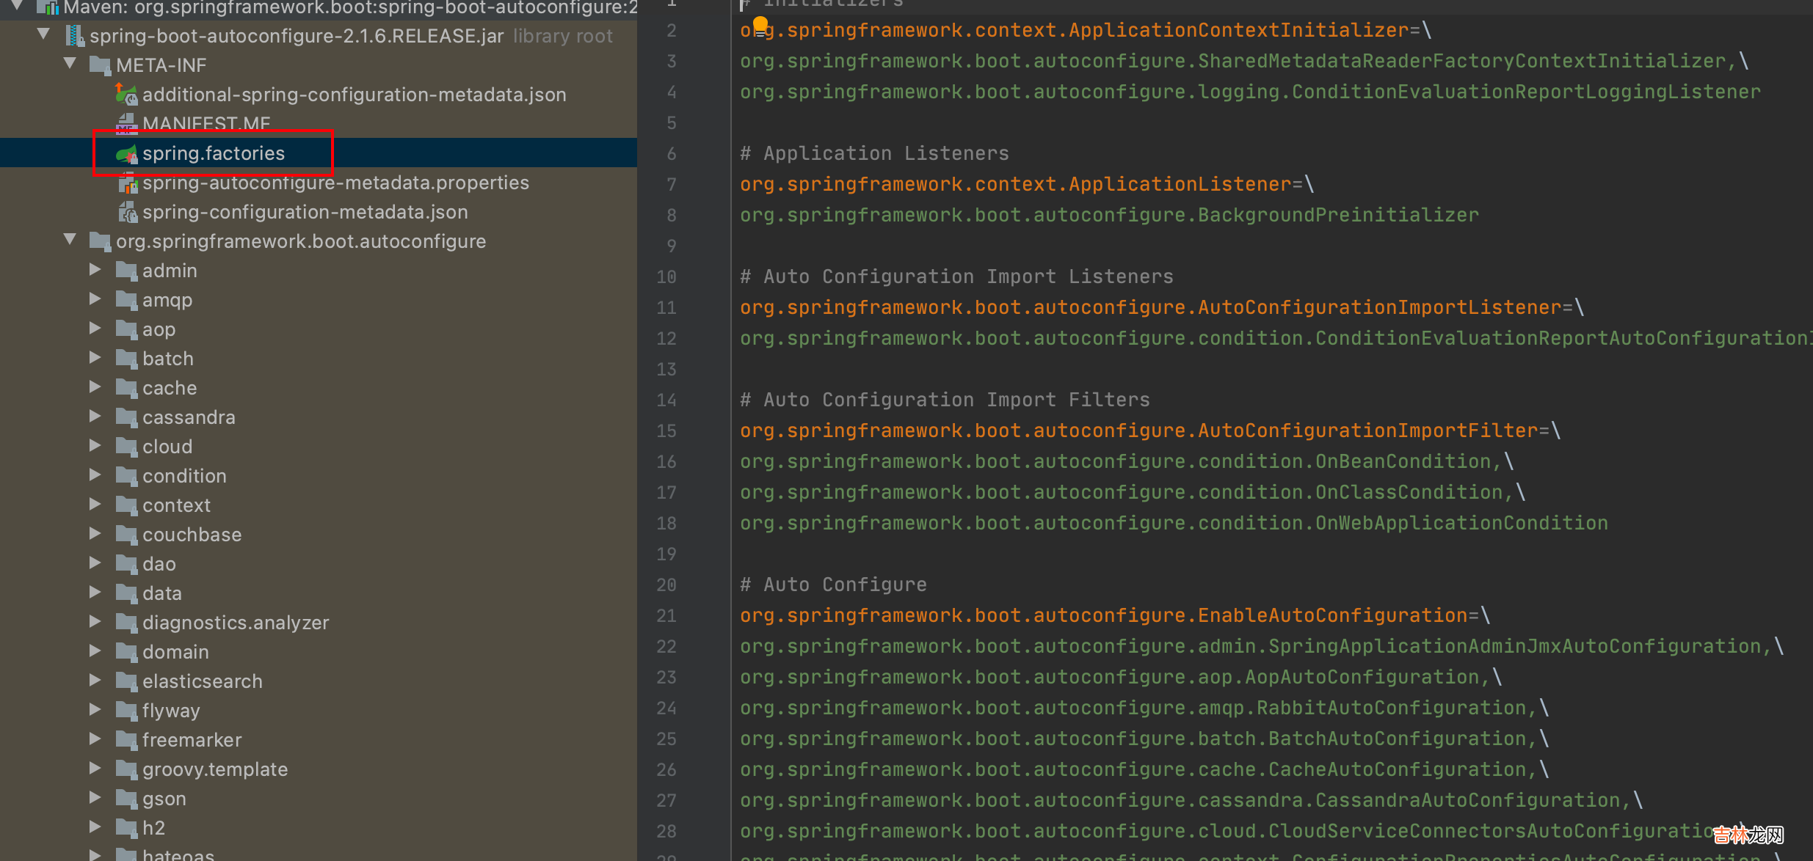Expand the gson package arrow

(x=95, y=797)
